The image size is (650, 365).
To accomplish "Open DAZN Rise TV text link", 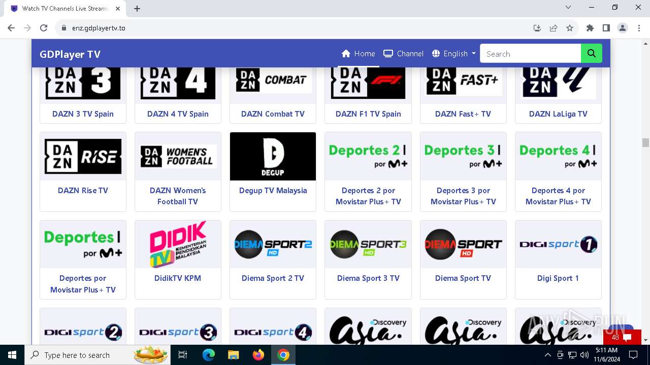I will pyautogui.click(x=83, y=191).
